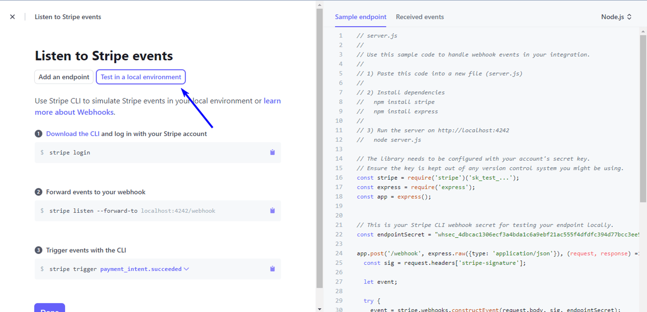
Task: Switch to the Received events tab
Action: (x=420, y=17)
